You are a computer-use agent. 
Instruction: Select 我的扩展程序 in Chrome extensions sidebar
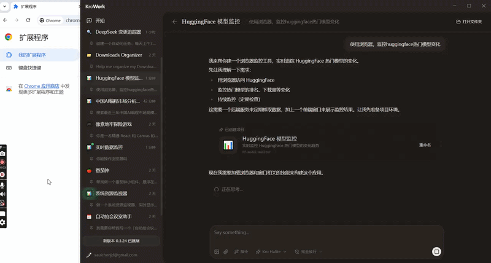tap(39, 55)
